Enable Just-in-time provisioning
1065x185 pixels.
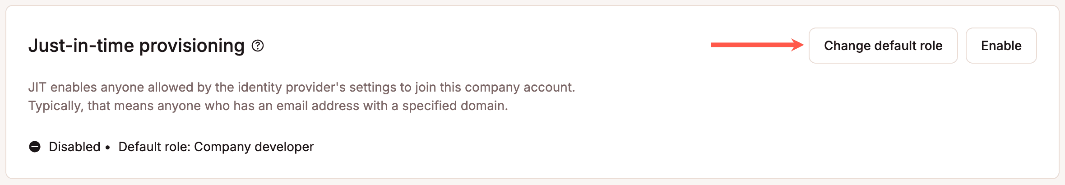point(1001,46)
